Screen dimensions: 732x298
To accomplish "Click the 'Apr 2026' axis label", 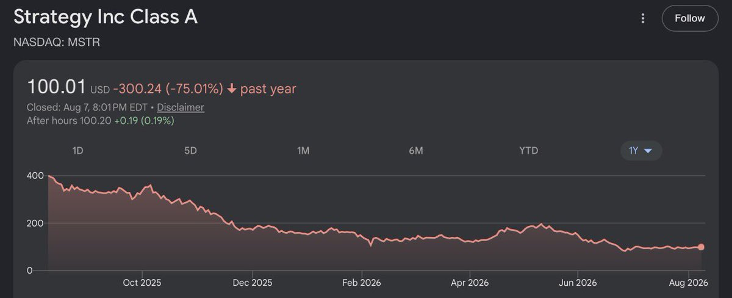I will (470, 283).
